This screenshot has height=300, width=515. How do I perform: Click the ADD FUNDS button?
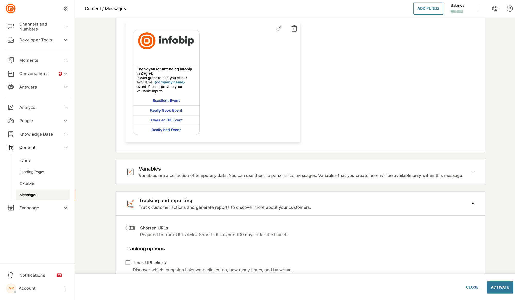[x=428, y=8]
